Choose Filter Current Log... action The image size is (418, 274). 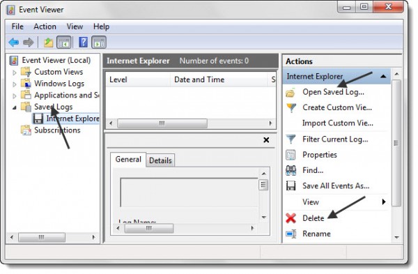click(335, 139)
